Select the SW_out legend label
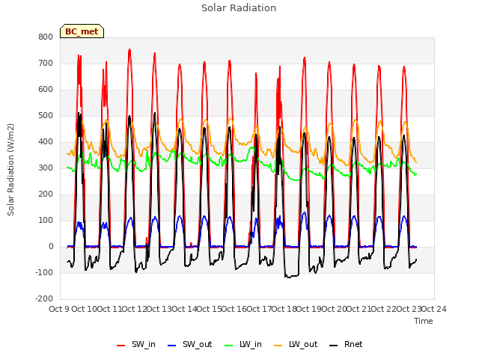 197,344
